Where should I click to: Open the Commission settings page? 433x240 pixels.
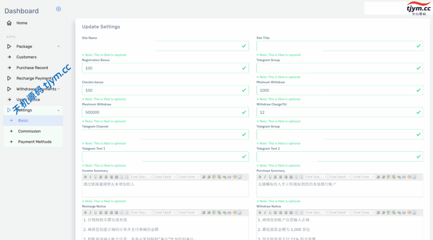[x=29, y=131]
